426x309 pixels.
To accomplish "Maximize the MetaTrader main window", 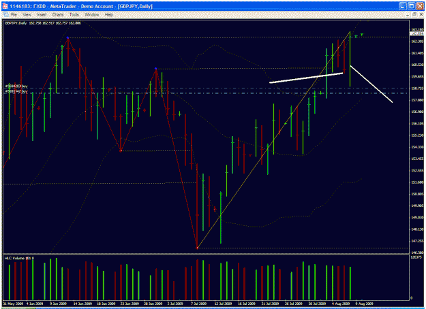I will point(412,6).
